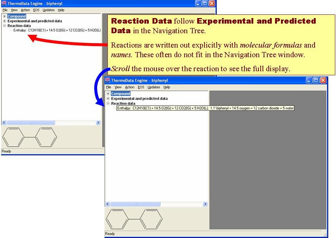Expand Experimental and predicted data in front window
The width and height of the screenshot is (336, 238).
[108, 99]
